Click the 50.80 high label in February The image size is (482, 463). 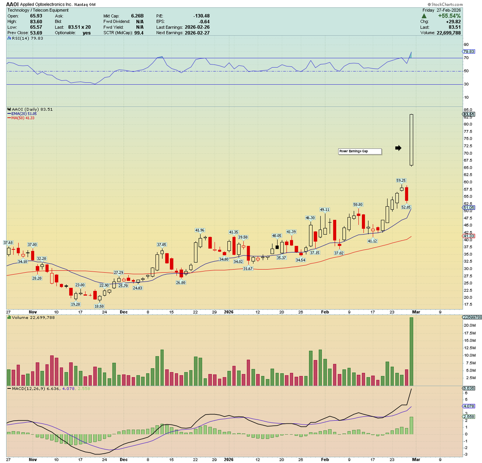tap(358, 205)
